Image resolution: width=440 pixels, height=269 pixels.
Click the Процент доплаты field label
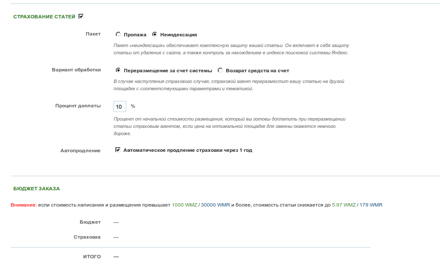click(x=78, y=106)
